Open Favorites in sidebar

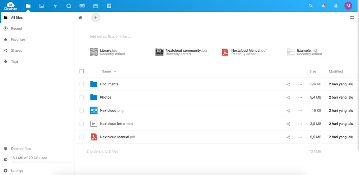(x=37, y=39)
